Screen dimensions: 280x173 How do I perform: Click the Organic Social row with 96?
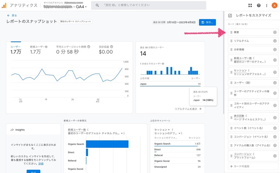(177, 161)
